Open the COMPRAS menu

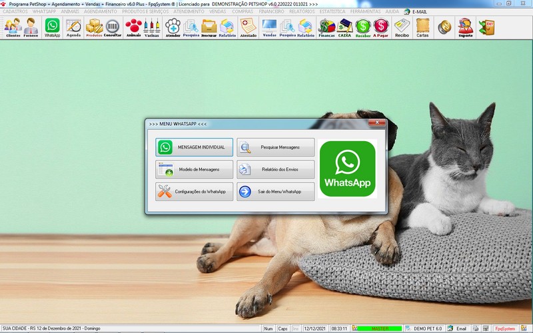[x=243, y=11]
